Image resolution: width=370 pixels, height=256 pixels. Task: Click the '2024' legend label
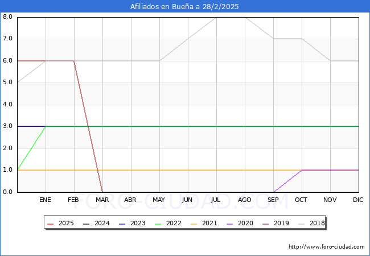point(102,223)
